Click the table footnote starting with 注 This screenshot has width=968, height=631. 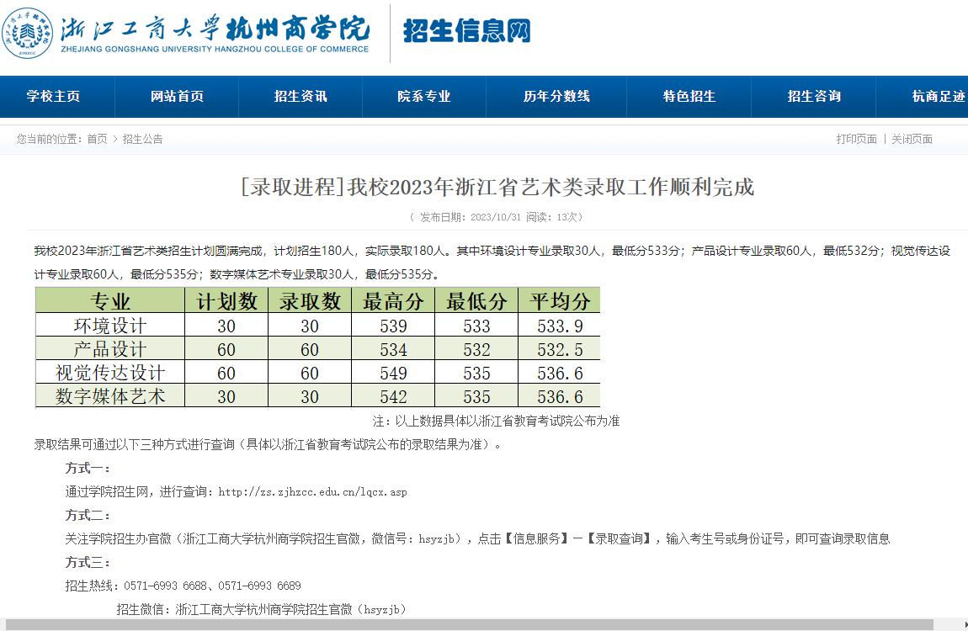[x=496, y=421]
